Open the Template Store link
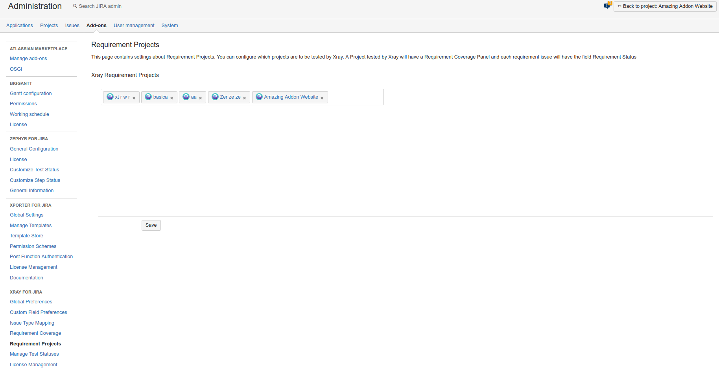719x369 pixels. [26, 236]
